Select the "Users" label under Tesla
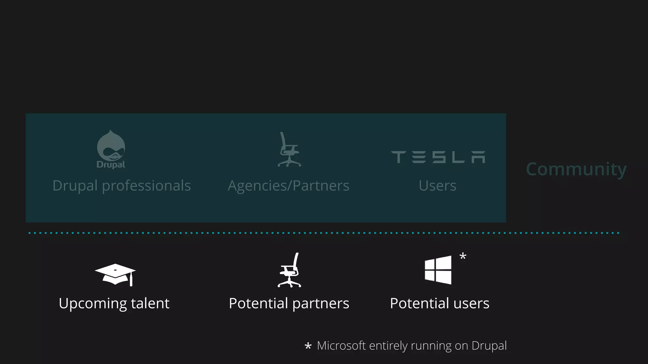The image size is (648, 364). coord(438,185)
